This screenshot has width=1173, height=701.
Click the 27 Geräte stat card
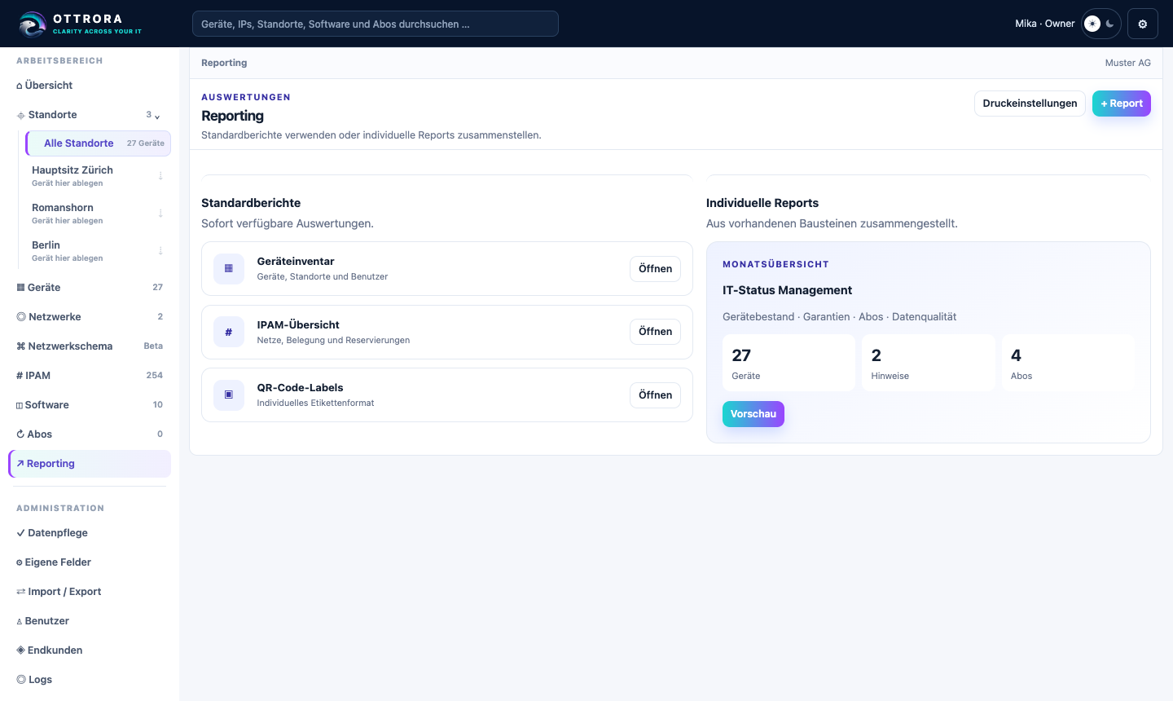coord(789,363)
